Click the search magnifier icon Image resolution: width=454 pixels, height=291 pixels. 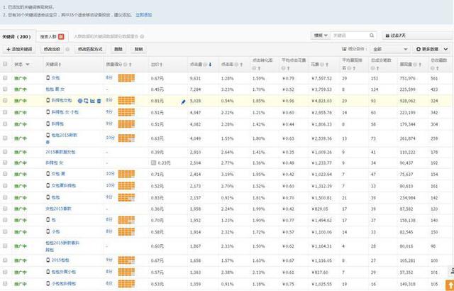coord(372,35)
